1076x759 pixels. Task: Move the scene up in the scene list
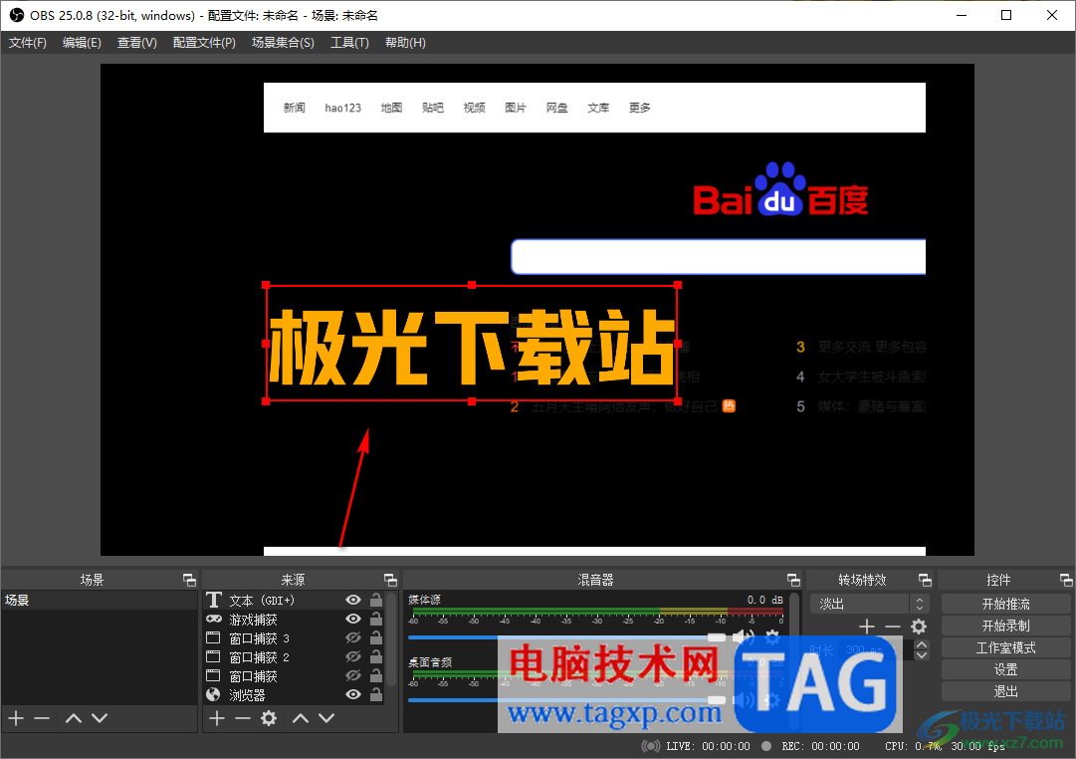[74, 718]
